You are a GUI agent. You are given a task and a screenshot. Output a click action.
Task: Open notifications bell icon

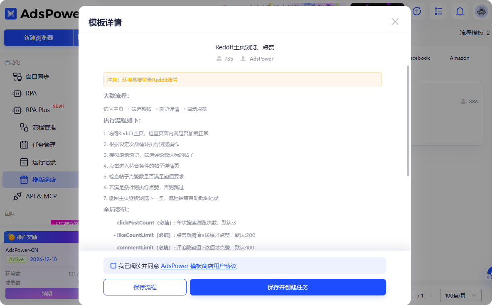[x=460, y=12]
